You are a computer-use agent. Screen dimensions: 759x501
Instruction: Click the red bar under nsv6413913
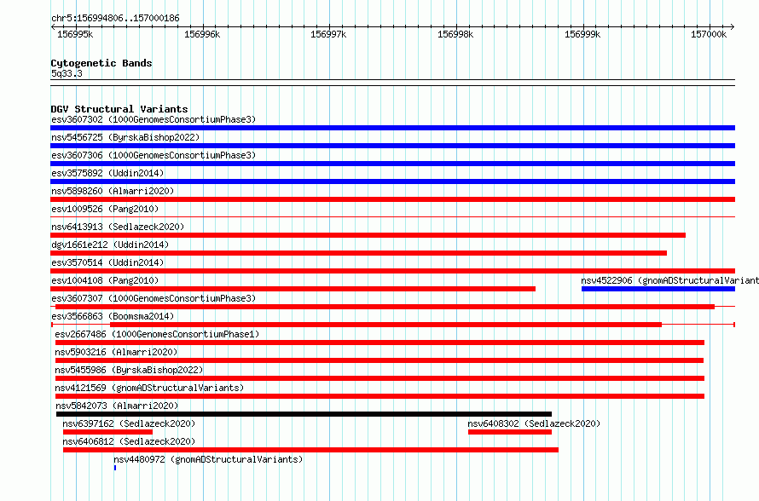pyautogui.click(x=368, y=235)
